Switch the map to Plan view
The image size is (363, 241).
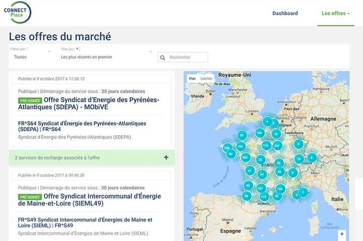click(192, 78)
